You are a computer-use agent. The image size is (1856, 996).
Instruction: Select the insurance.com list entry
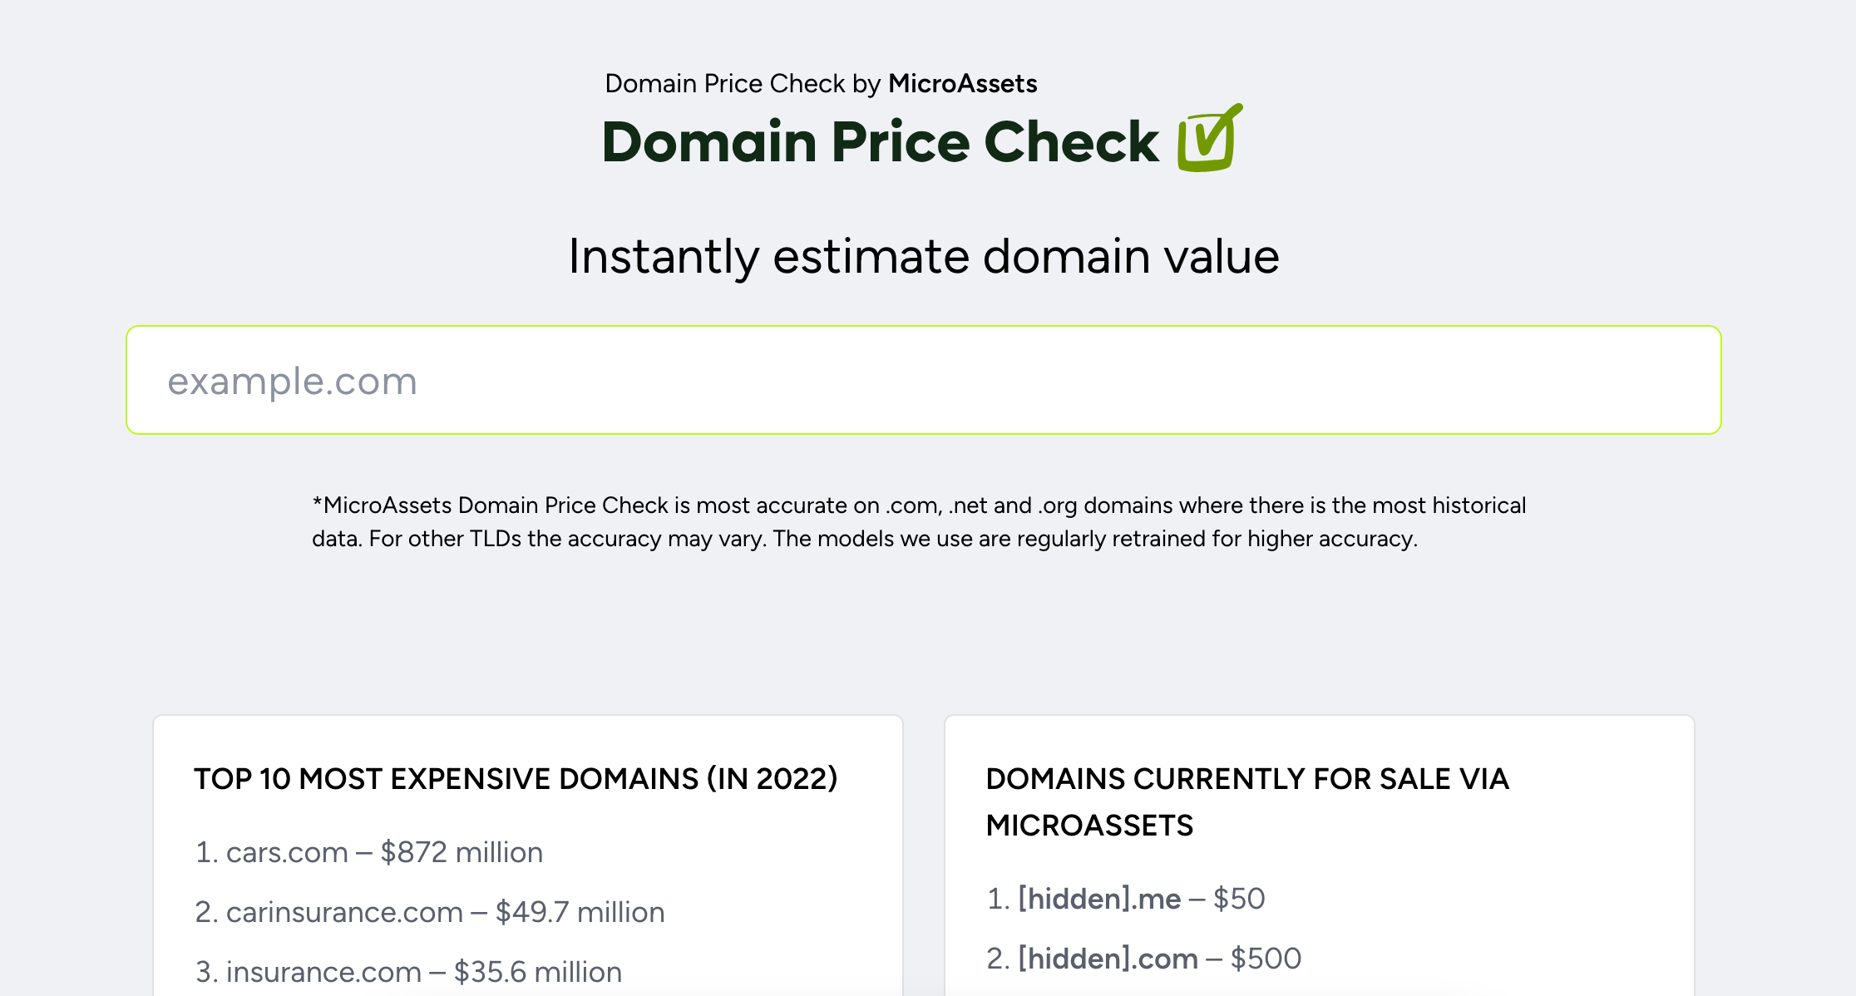coord(323,972)
